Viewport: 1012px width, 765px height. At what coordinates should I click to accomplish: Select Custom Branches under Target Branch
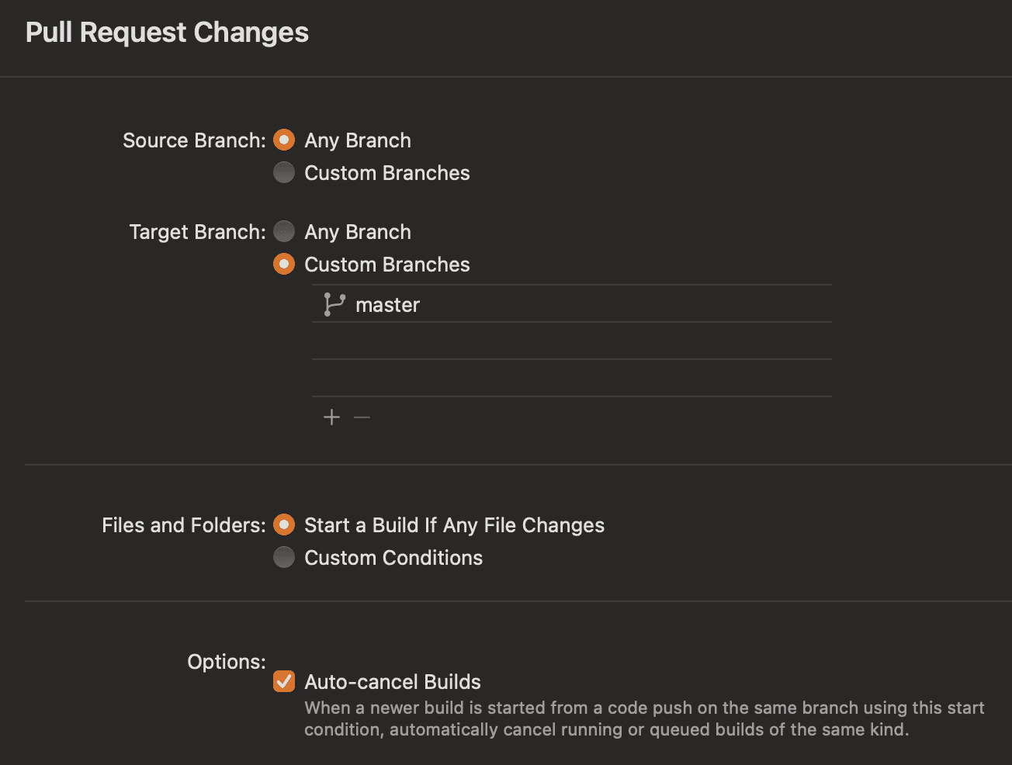pyautogui.click(x=284, y=264)
